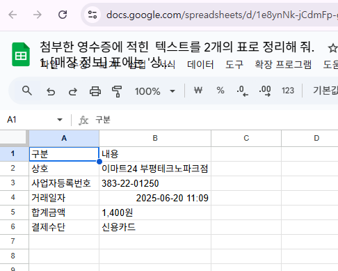This screenshot has width=338, height=271.
Task: Grab the blue fill handle of A1
Action: click(x=99, y=162)
